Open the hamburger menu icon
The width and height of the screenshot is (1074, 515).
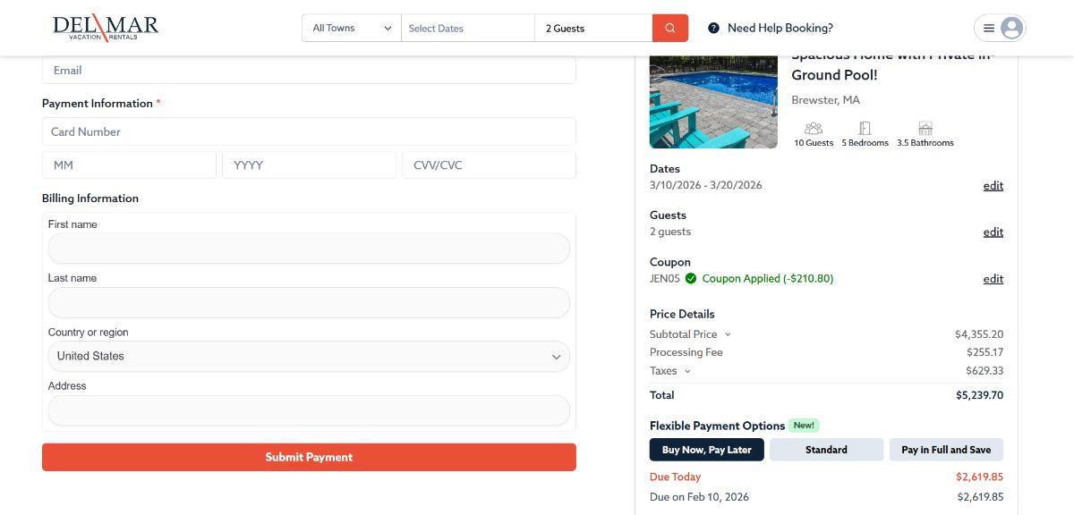click(x=989, y=28)
